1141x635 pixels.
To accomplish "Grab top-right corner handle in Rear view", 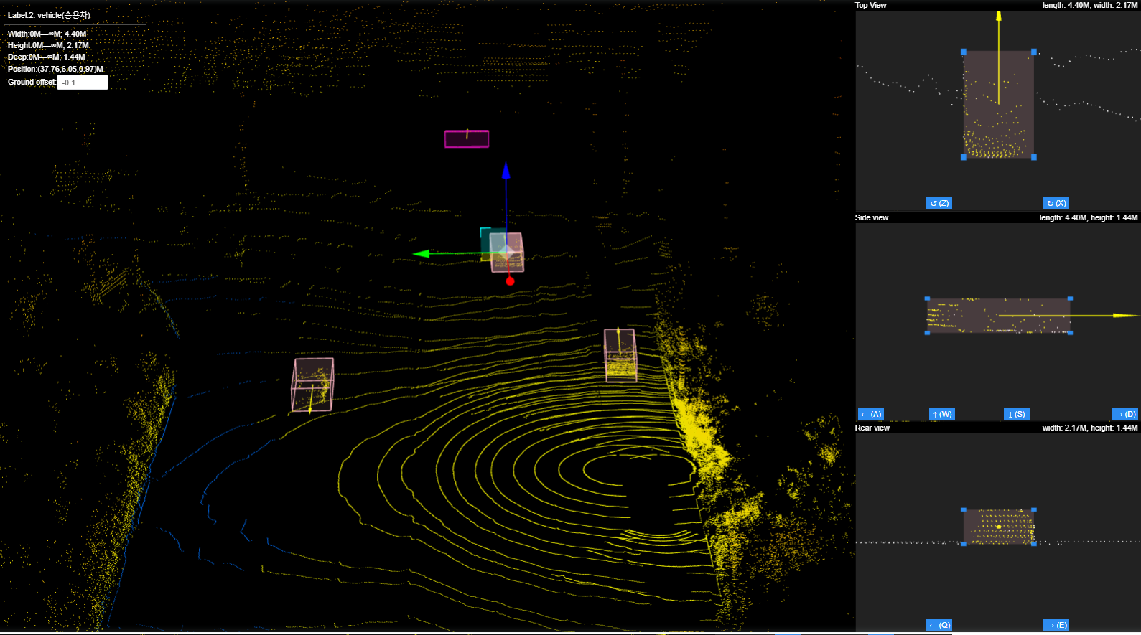I will coord(1034,509).
